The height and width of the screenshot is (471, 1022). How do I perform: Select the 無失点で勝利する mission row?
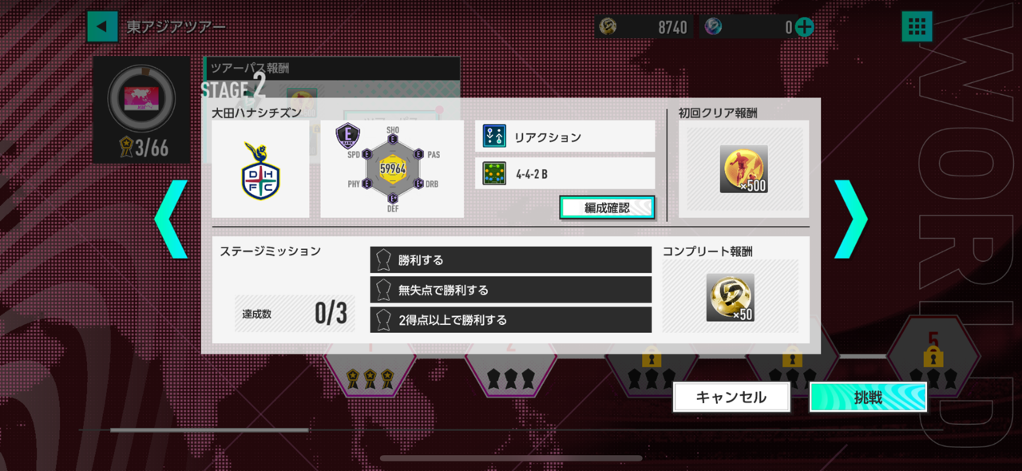[x=511, y=290]
